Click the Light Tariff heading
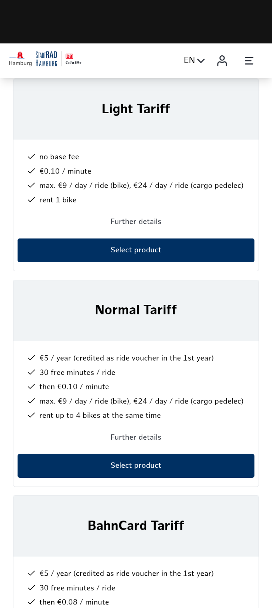 (x=136, y=109)
